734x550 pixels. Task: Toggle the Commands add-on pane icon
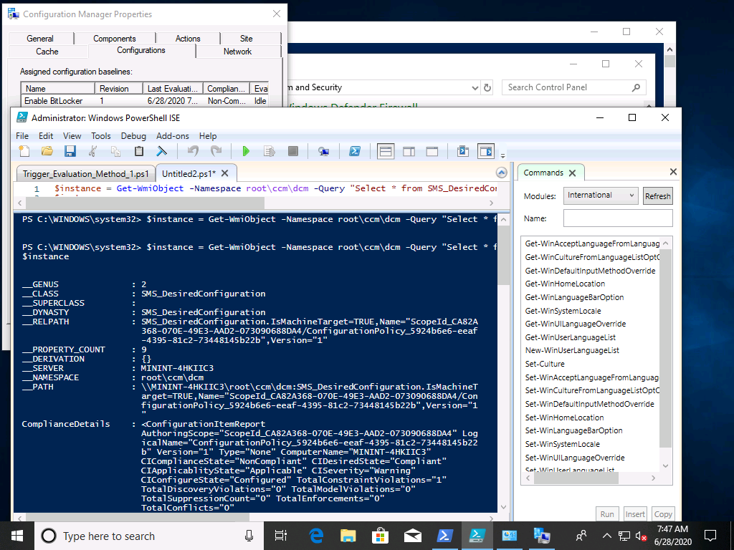[x=486, y=151]
